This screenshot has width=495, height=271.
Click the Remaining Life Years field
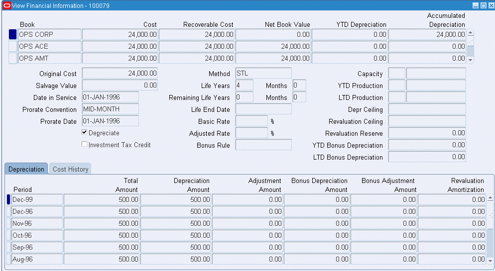click(x=245, y=97)
